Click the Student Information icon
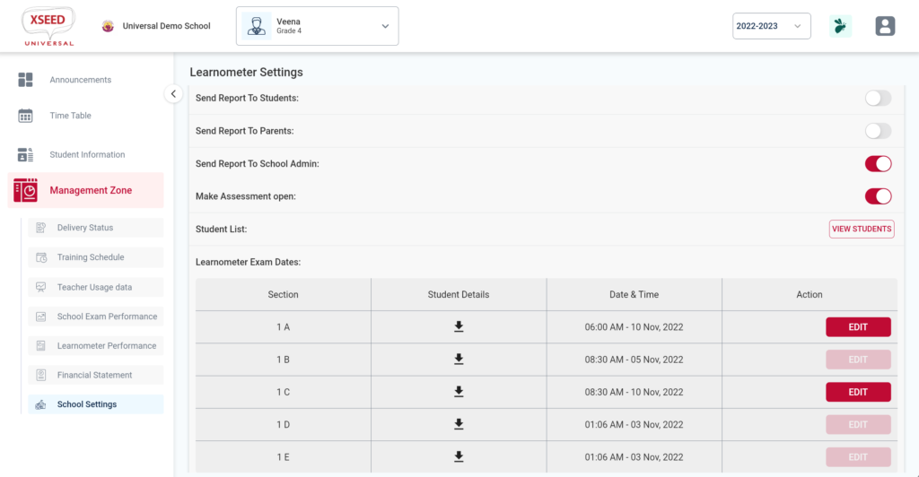This screenshot has width=919, height=477. (x=25, y=154)
